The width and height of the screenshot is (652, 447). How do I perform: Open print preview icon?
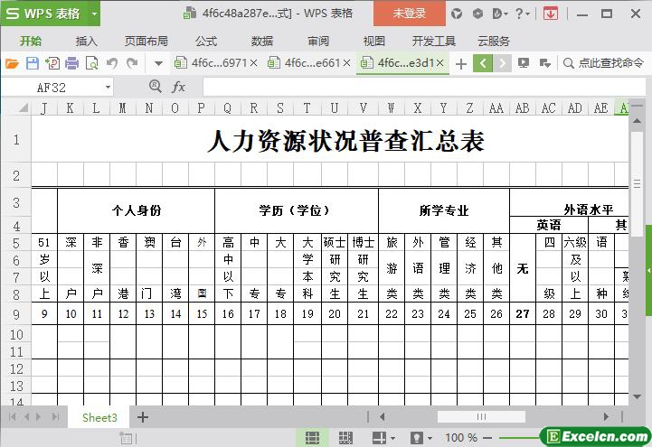91,63
